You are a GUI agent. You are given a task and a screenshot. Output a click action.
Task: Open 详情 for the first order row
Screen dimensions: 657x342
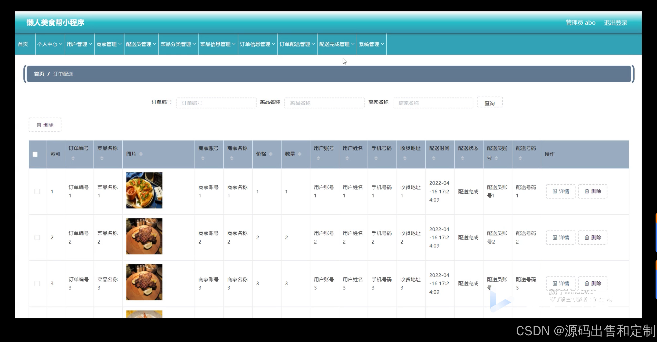(561, 192)
